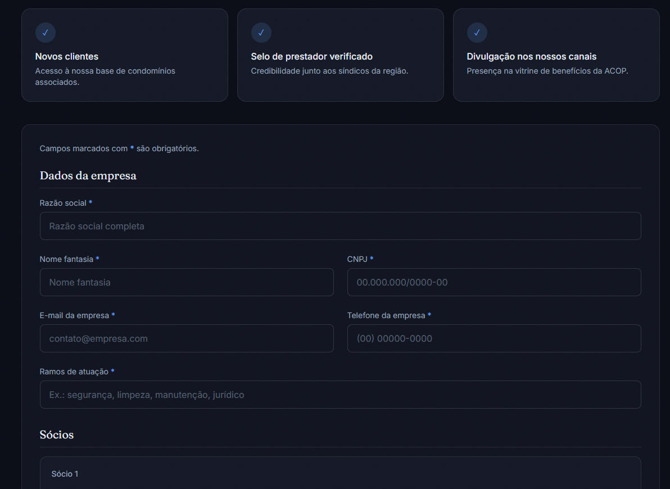Select the CNPJ input field
Screen dimensions: 670x489
[494, 282]
